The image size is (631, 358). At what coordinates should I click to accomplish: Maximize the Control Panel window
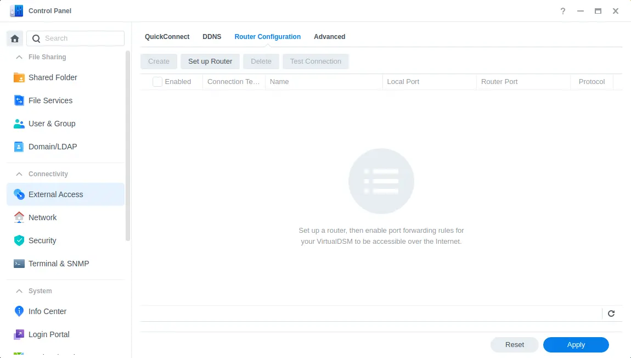(x=598, y=12)
